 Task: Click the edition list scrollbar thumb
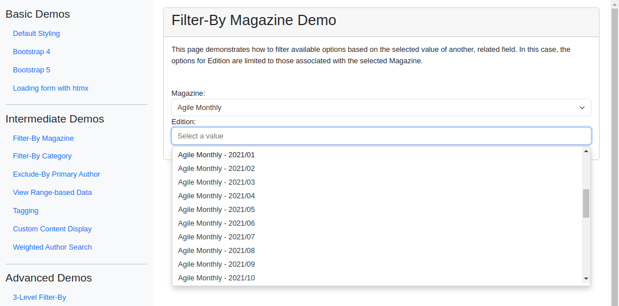pyautogui.click(x=586, y=203)
